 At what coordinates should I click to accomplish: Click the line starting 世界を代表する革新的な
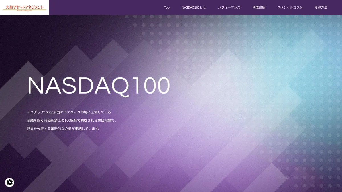[64, 129]
